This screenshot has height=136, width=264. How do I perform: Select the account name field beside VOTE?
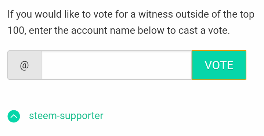(116, 65)
